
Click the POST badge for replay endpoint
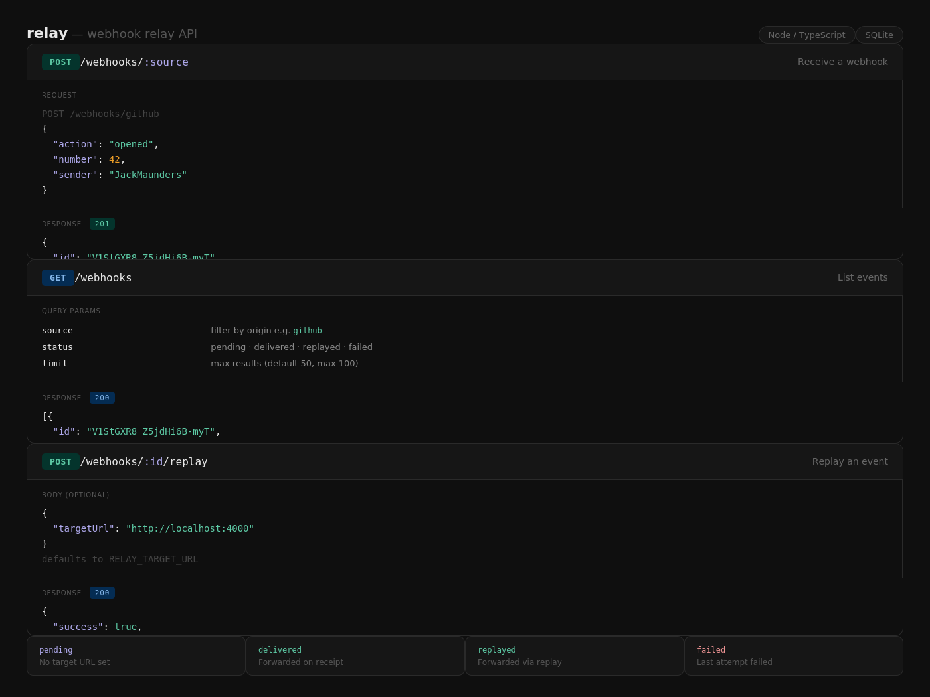[x=60, y=462]
